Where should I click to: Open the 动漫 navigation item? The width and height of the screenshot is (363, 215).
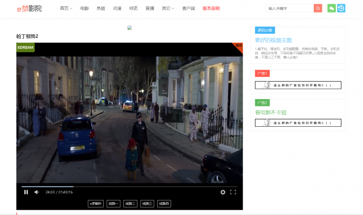117,8
